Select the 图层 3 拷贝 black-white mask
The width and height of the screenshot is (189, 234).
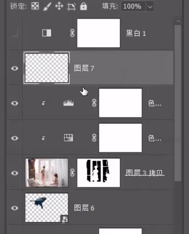(98, 173)
